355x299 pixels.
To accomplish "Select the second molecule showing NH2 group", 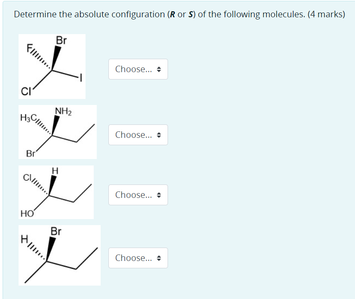I will (x=58, y=131).
